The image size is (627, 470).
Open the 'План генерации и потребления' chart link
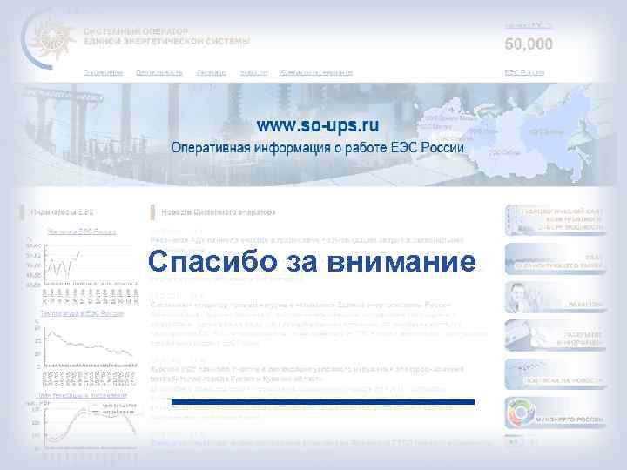[x=82, y=395]
